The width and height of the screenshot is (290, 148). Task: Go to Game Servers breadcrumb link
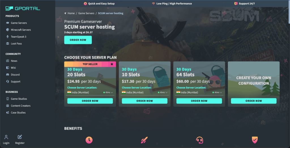(x=86, y=13)
